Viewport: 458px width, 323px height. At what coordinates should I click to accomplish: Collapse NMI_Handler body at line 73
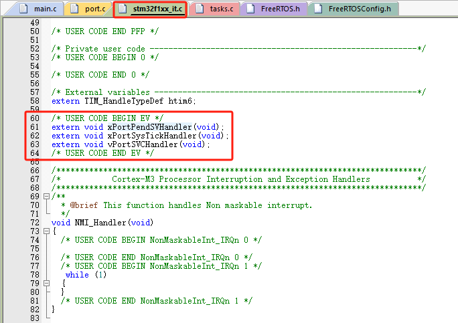(46, 231)
